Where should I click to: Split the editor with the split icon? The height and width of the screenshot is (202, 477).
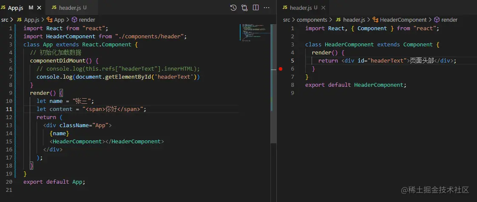256,8
